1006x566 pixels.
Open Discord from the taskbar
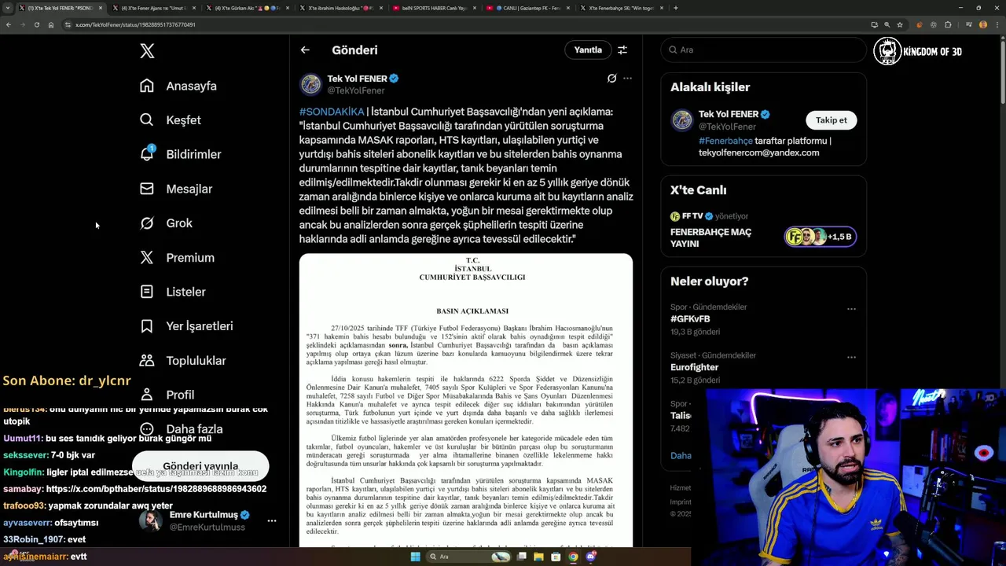coord(590,557)
